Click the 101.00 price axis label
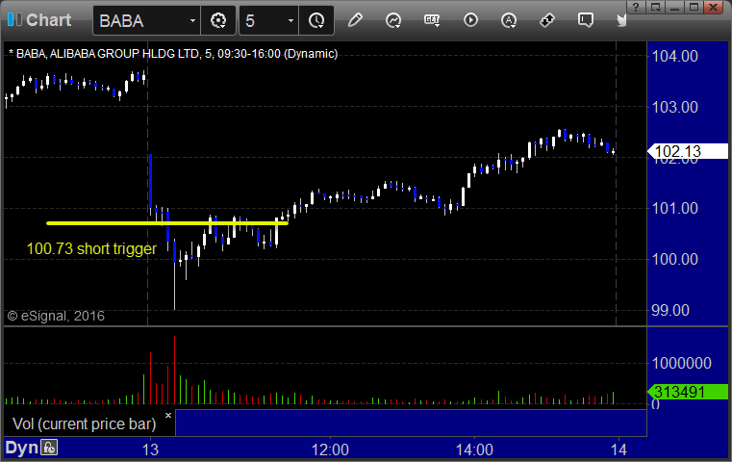The height and width of the screenshot is (462, 732). pos(674,208)
